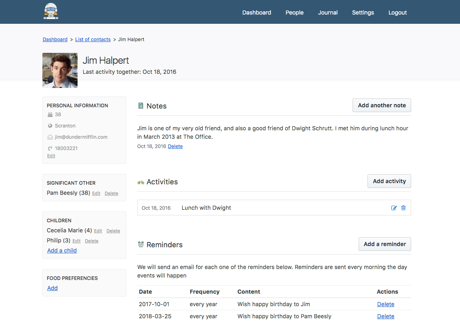Screen dimensions: 460x334
Task: Click the Monica avatar logo in the navbar
Action: click(50, 11)
